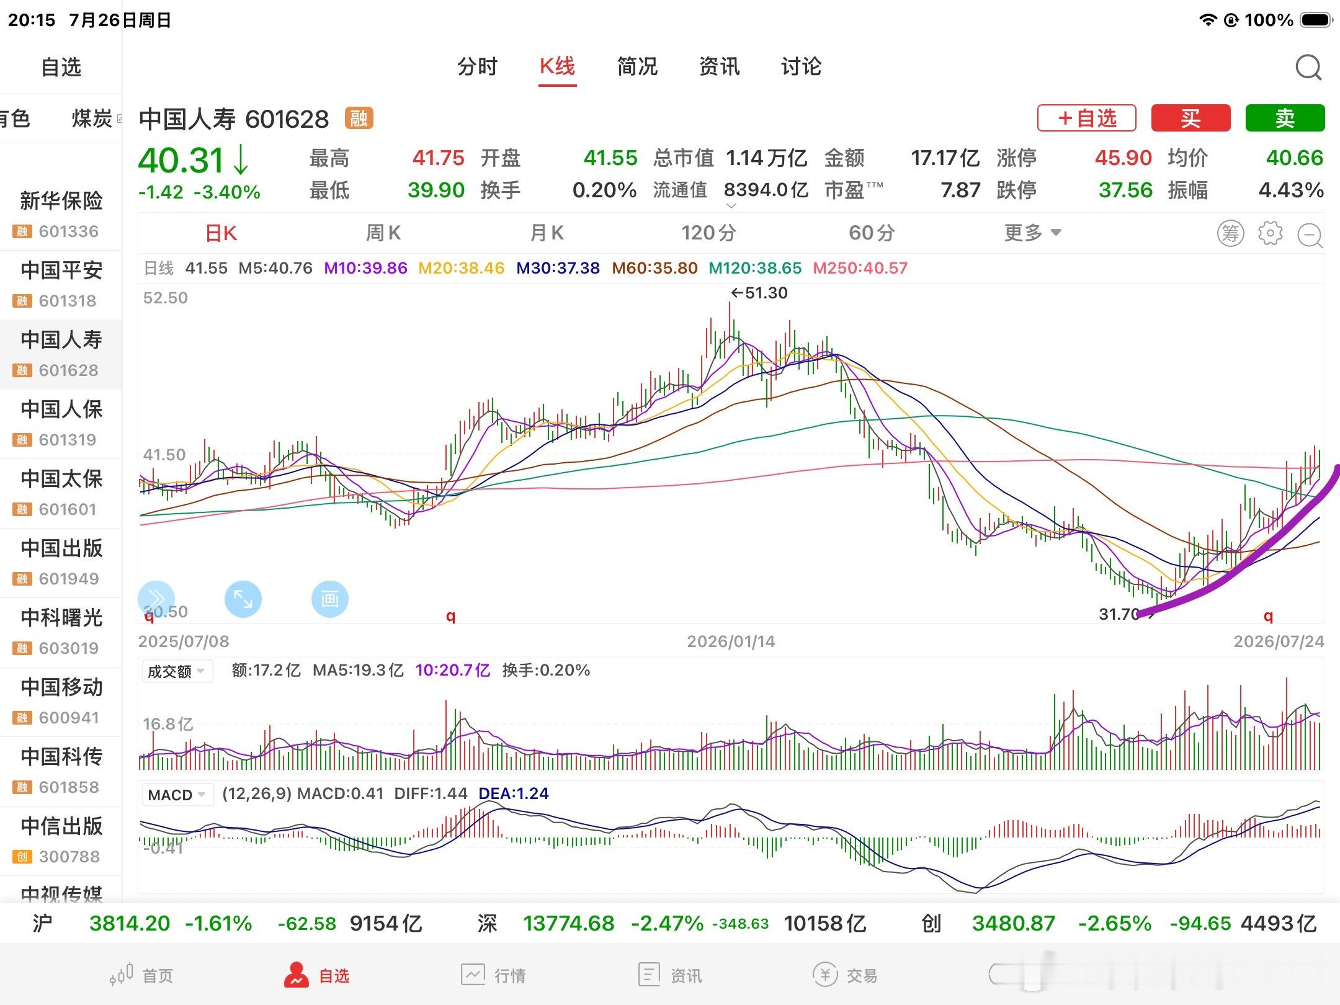Select 中信出版 300788 in watchlist
1340x1005 pixels.
pyautogui.click(x=61, y=841)
